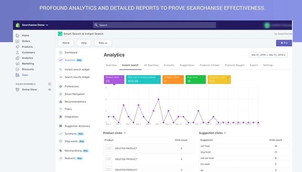Open the Products Clicked tab

click(210, 65)
